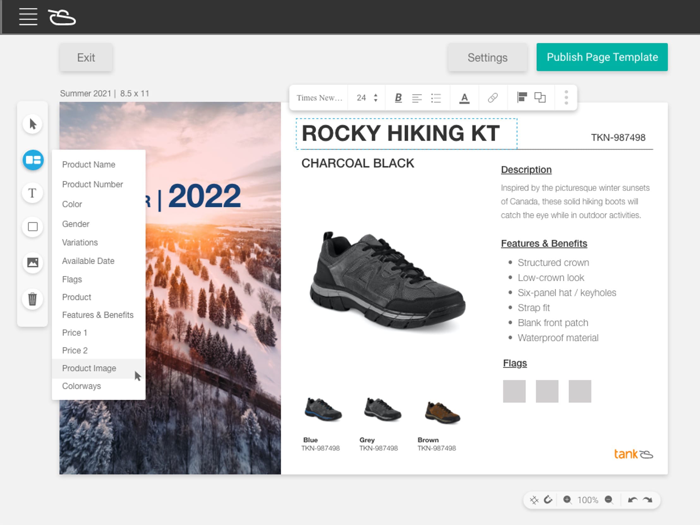Image resolution: width=700 pixels, height=525 pixels.
Task: Click the Publish Page Template button
Action: pyautogui.click(x=602, y=57)
